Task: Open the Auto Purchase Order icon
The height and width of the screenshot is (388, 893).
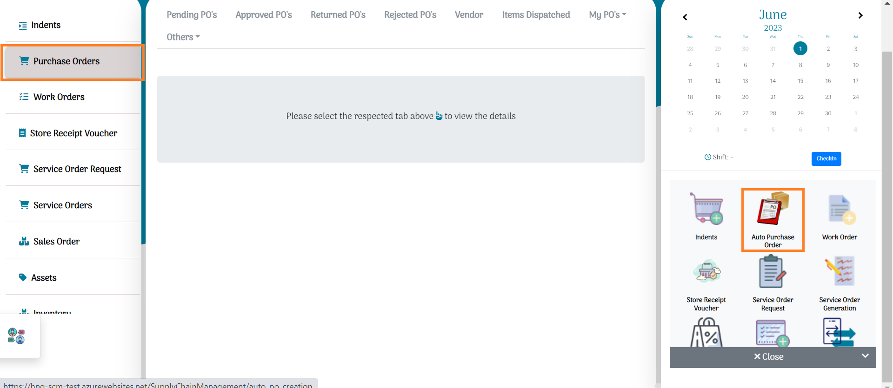Action: tap(773, 209)
